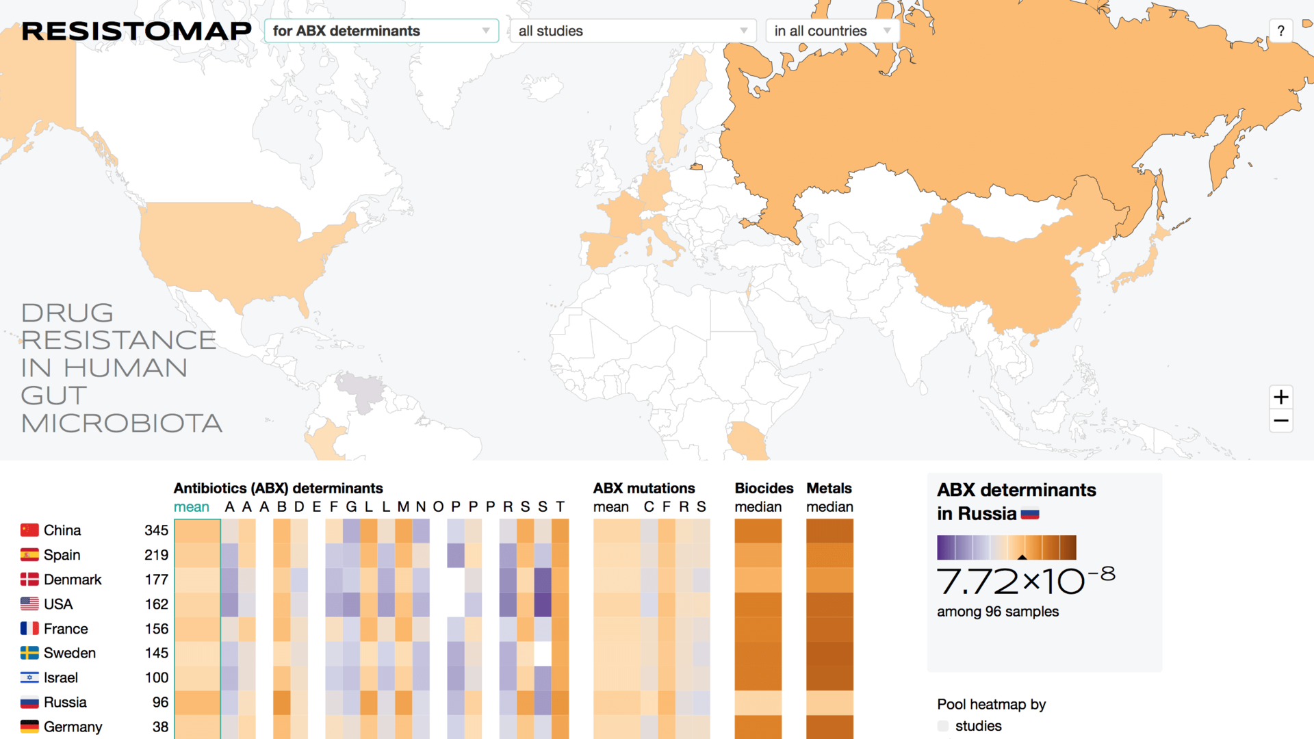
Task: Click the Israel flag icon
Action: [29, 677]
